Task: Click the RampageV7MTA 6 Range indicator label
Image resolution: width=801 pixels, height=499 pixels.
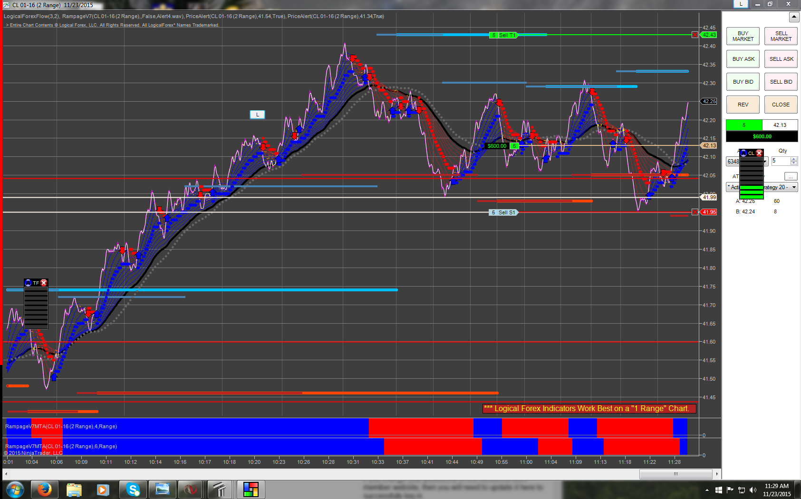Action: pos(61,446)
